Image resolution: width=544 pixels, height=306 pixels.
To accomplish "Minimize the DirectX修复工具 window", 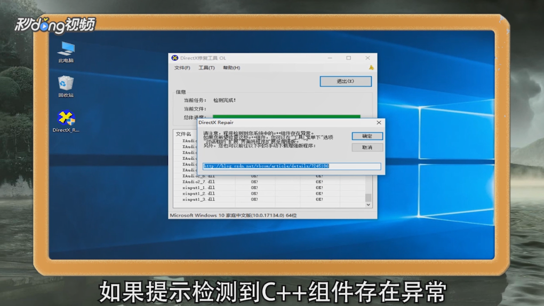I will click(x=330, y=58).
